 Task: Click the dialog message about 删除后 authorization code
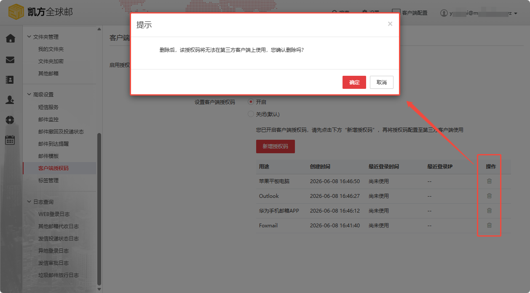pyautogui.click(x=232, y=50)
